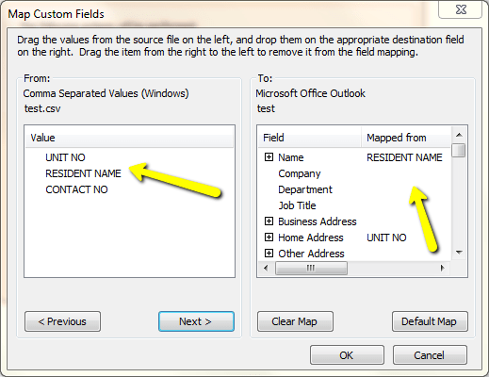This screenshot has width=489, height=377.
Task: Click the horizontal scroll right arrow
Action: pos(443,268)
